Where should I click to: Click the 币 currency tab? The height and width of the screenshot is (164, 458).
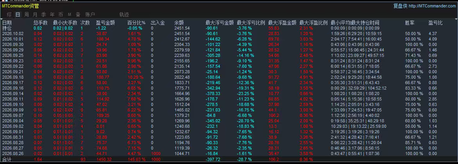tap(61, 14)
